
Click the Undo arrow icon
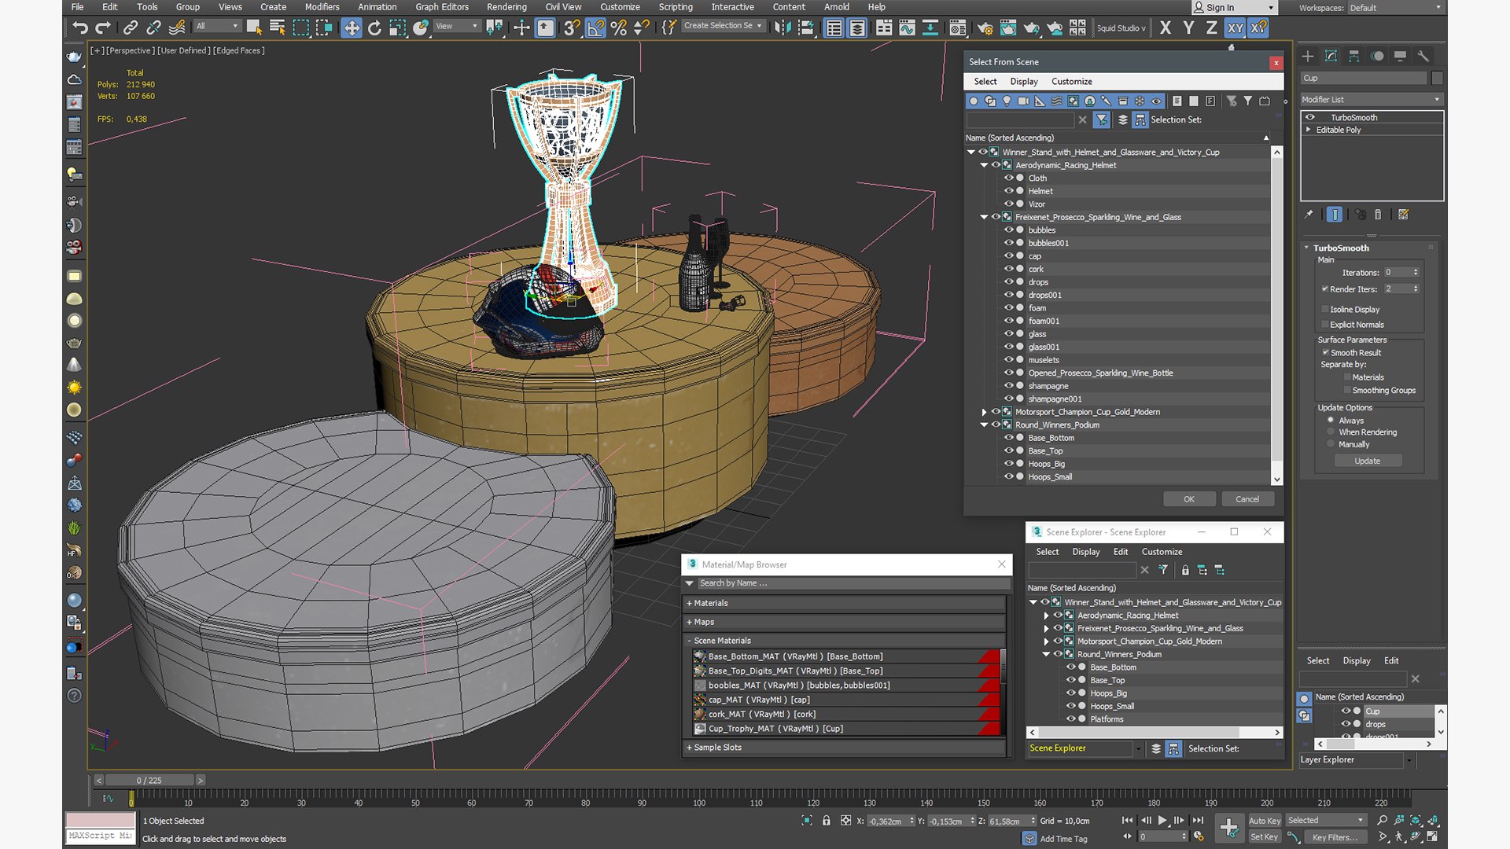tap(79, 28)
